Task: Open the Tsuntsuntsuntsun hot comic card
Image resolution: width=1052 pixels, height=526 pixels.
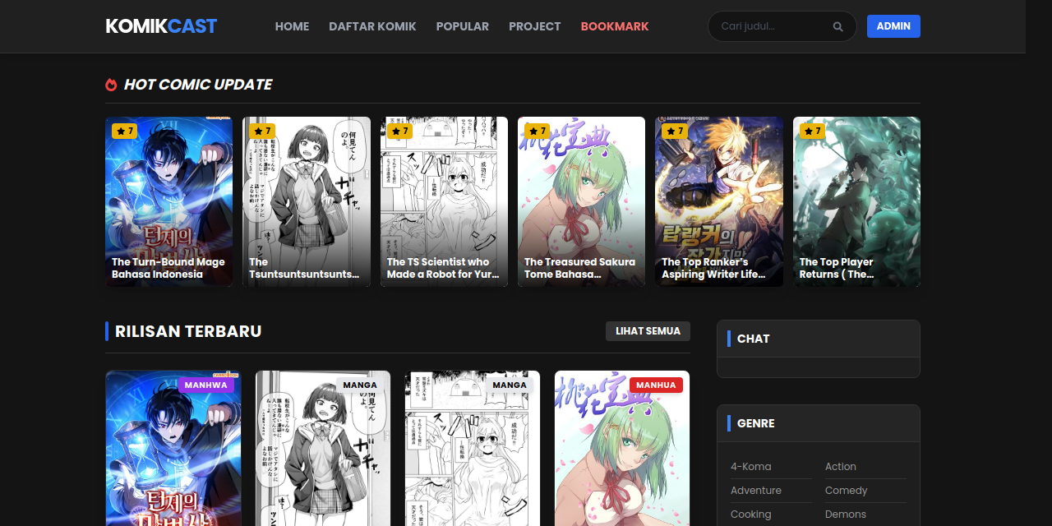Action: 307,201
